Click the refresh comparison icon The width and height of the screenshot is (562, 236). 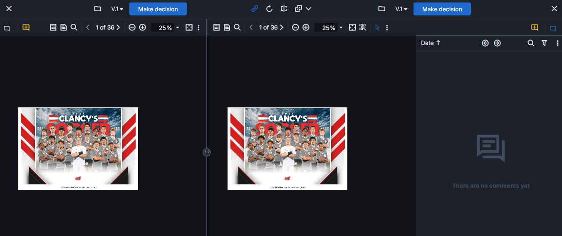(x=269, y=9)
